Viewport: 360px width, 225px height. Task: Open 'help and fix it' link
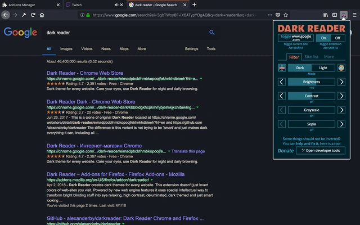point(307,143)
